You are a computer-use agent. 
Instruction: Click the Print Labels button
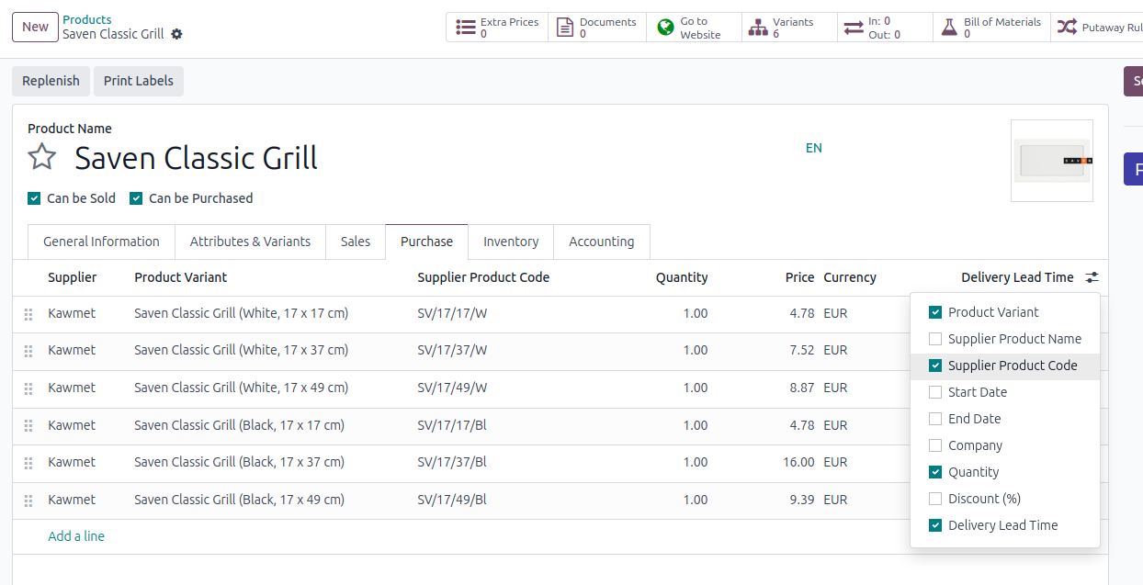pyautogui.click(x=139, y=81)
